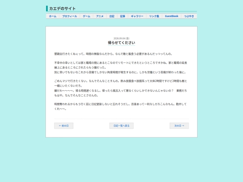Click the first paragraph starting 懇親会行きたくねぇ

click(113, 54)
